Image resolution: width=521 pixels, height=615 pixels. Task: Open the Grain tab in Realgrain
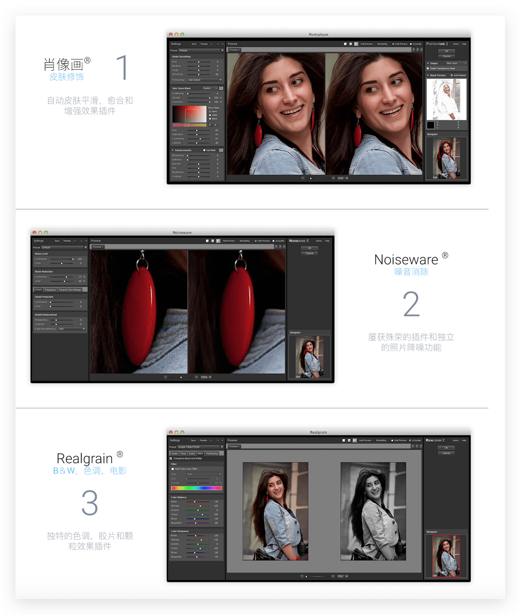point(175,454)
